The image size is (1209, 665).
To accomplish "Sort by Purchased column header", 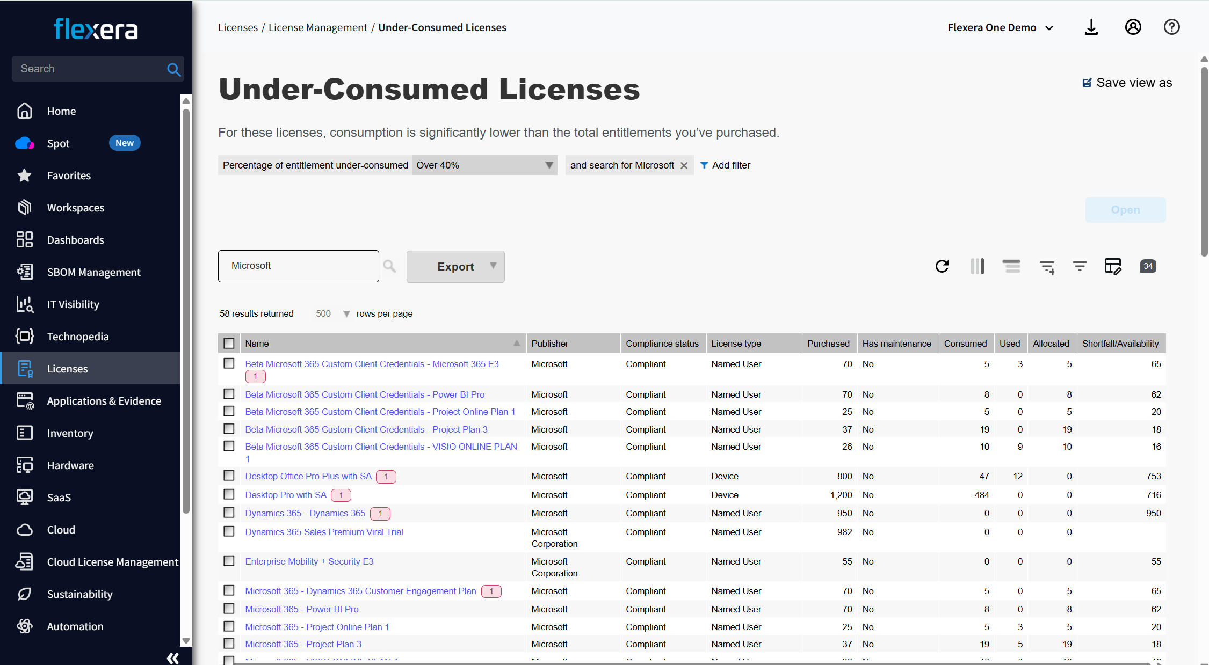I will click(x=828, y=344).
